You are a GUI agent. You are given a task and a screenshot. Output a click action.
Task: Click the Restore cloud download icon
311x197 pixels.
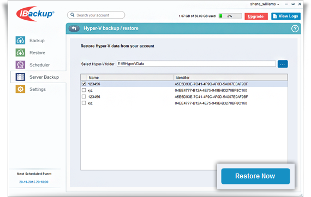(20, 53)
